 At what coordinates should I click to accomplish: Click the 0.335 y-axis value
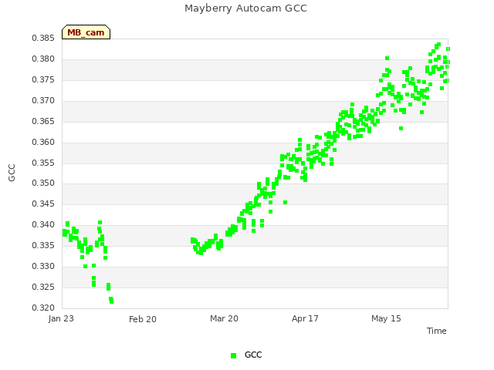[43, 245]
